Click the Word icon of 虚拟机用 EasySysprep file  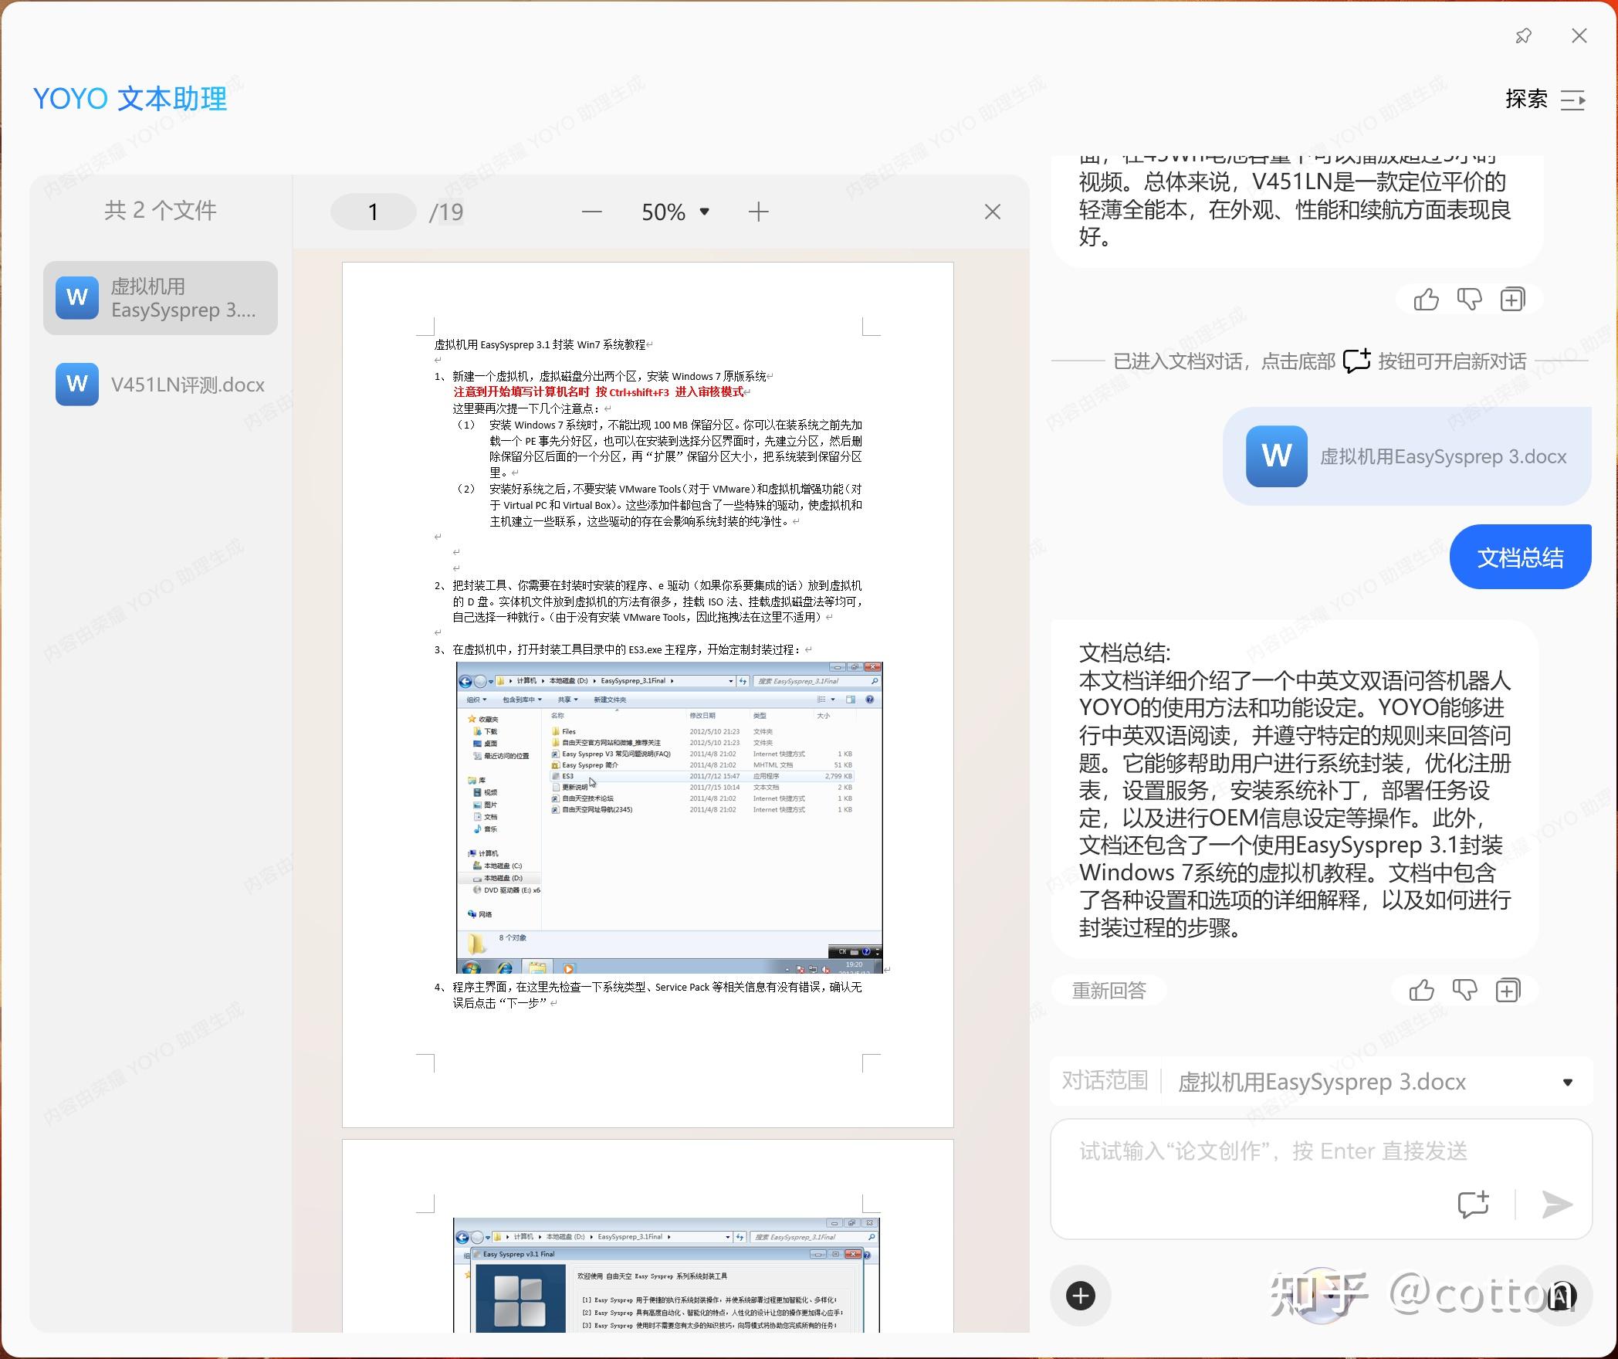tap(77, 298)
